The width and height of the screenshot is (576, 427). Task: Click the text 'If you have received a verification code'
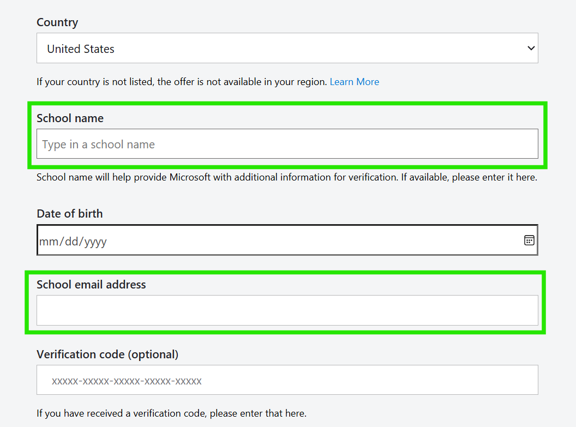point(122,413)
